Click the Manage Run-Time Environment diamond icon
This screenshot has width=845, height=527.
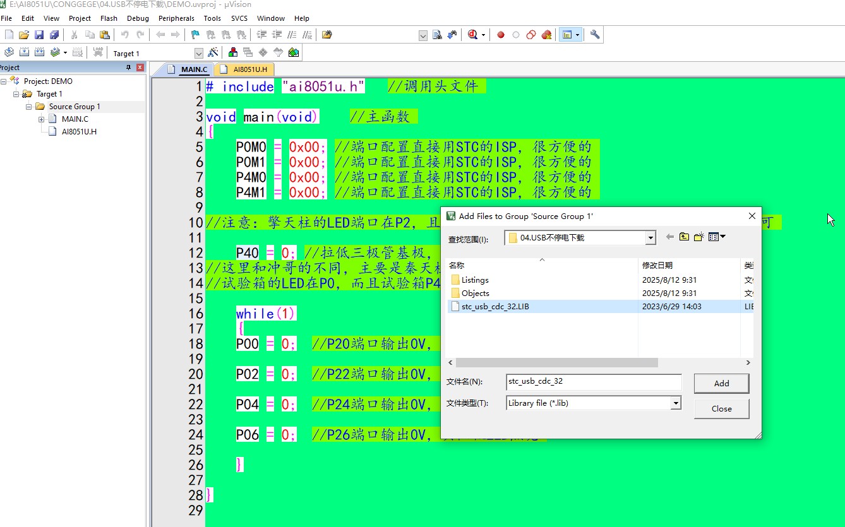pos(263,52)
